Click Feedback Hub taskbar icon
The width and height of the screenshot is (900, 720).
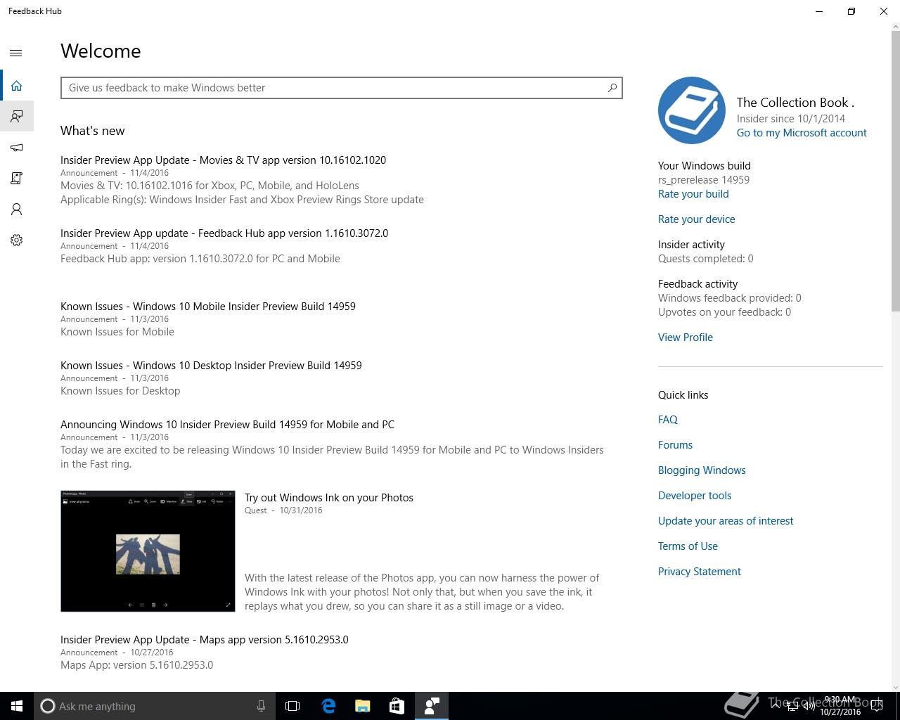tap(431, 706)
